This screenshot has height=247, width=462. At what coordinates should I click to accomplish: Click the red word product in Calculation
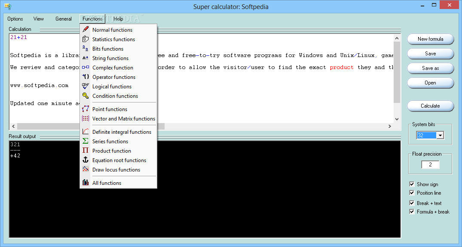(x=342, y=67)
